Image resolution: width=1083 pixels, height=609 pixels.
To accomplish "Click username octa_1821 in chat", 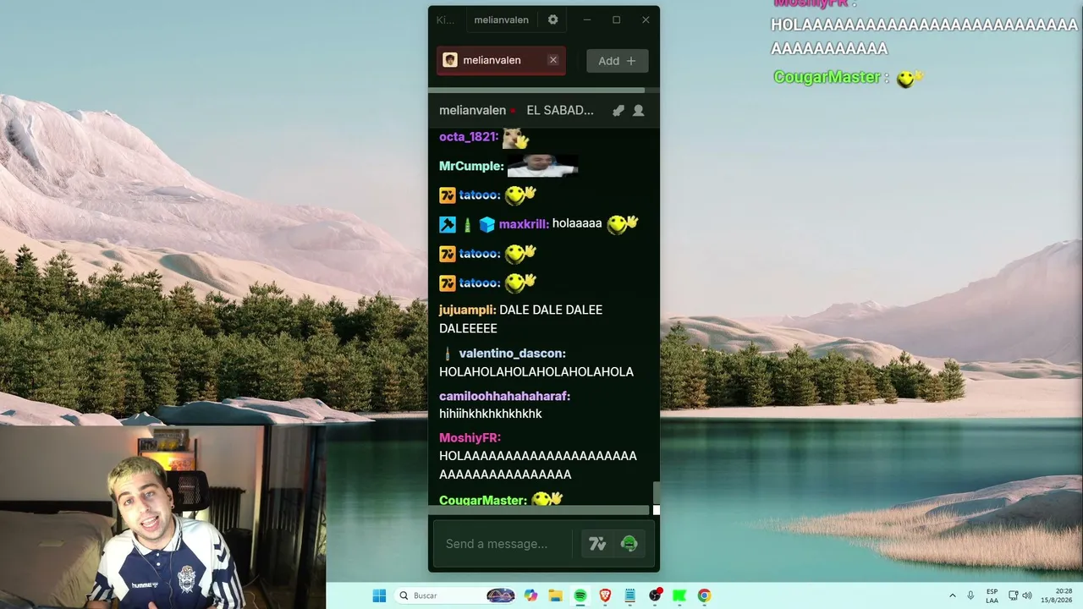I will click(x=468, y=136).
